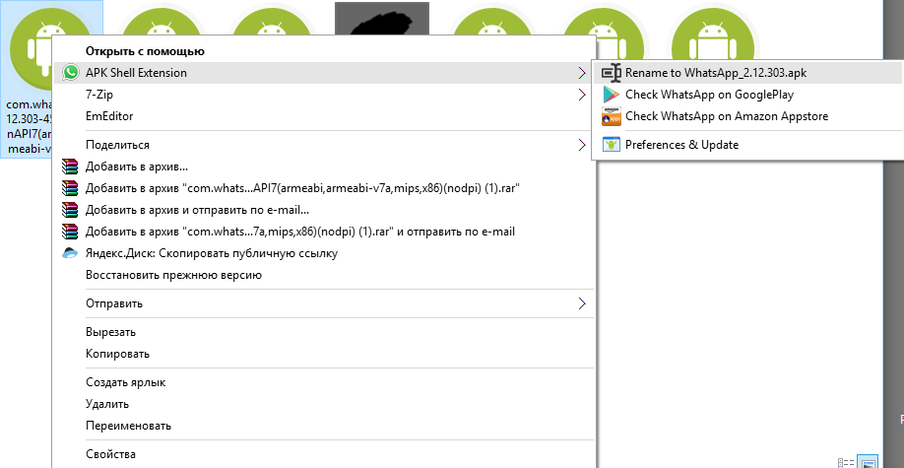Viewport: 904px width, 468px height.
Task: Click WhatsApp icon beside APK Shell Extension
Action: coord(70,73)
